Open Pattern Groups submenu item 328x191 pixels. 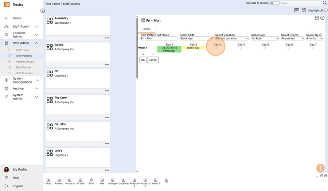[25, 62]
